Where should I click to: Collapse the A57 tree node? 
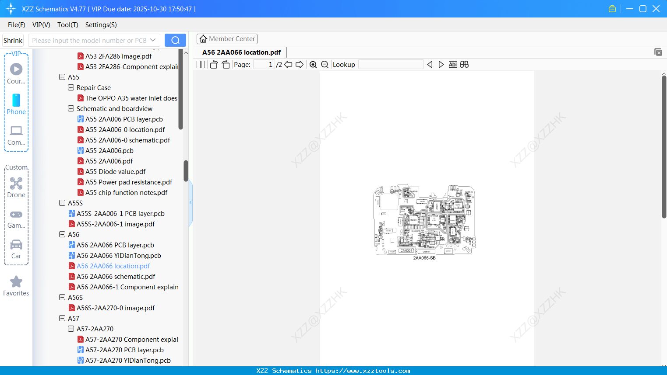tap(62, 318)
